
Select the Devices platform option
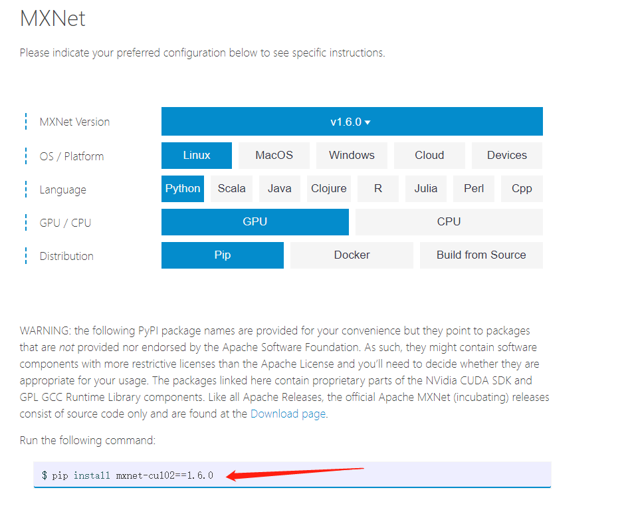(x=507, y=155)
